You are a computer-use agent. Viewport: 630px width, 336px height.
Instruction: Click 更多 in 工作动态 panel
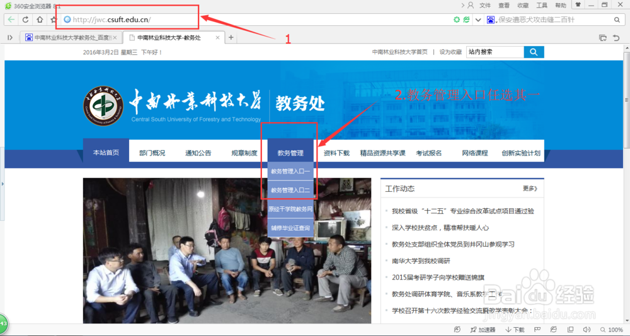(x=530, y=188)
